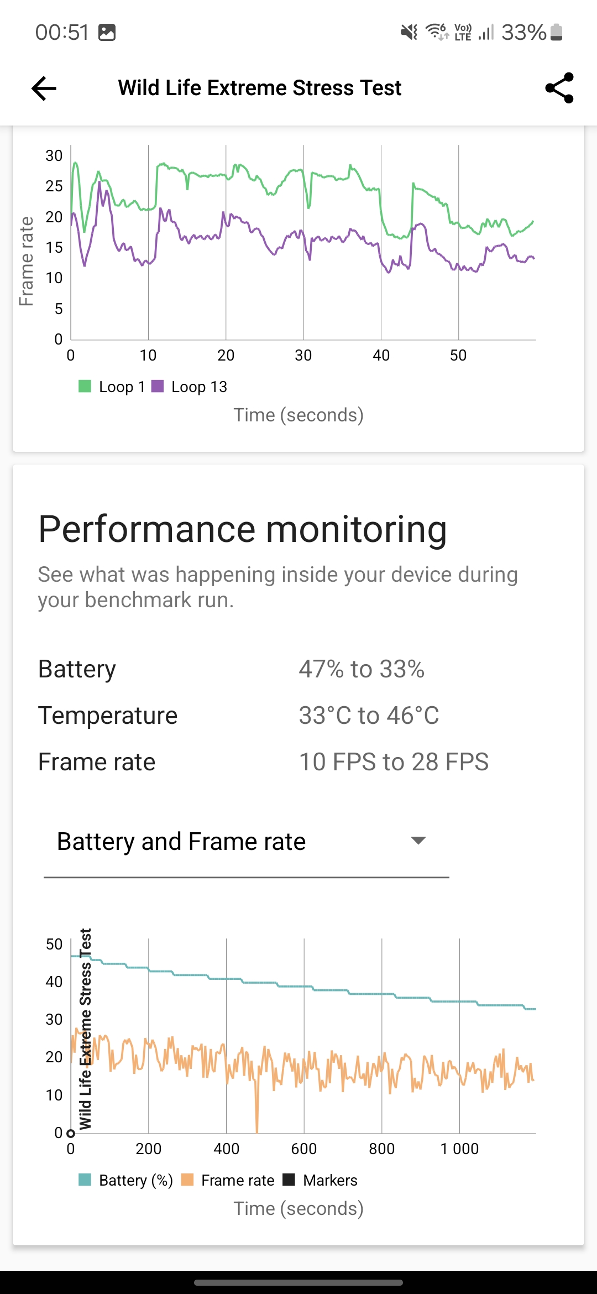Tap the Battery 47% to 33% row
This screenshot has height=1294, width=597.
coord(298,669)
